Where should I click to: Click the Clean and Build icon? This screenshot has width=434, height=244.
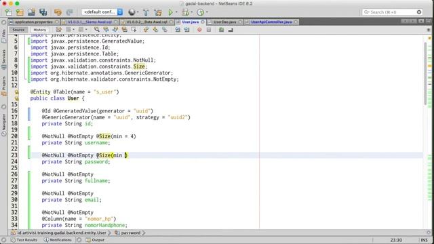[158, 12]
